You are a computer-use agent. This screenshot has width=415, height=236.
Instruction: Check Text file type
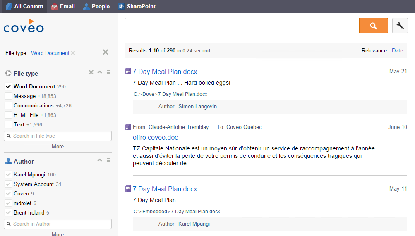click(x=8, y=124)
